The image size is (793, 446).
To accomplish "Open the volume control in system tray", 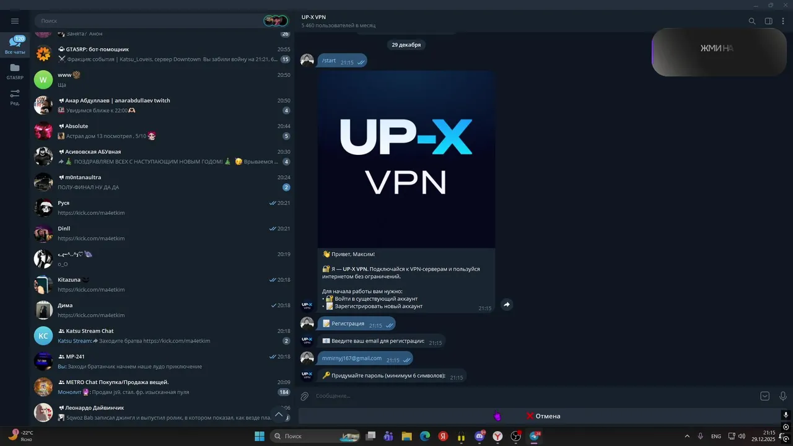I will (742, 436).
